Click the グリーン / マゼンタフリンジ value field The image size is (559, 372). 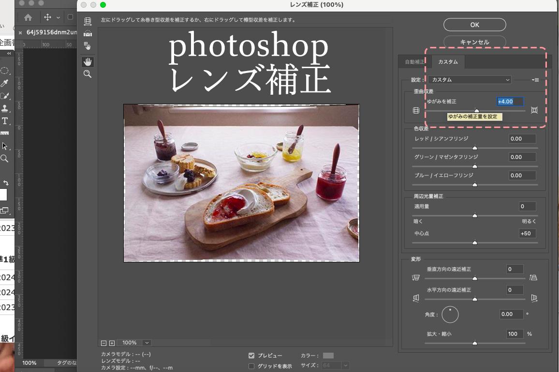pos(522,157)
